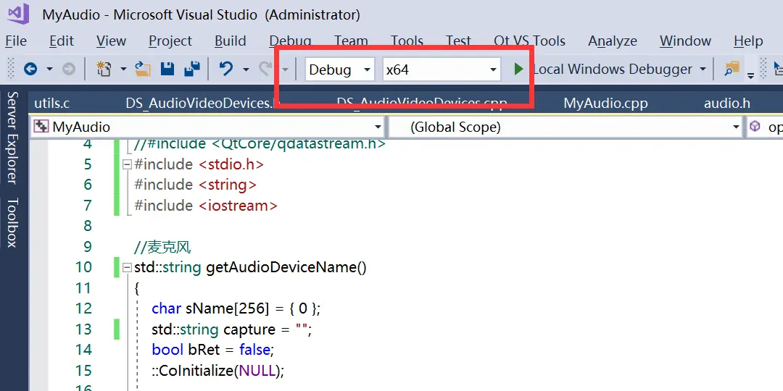
Task: Open the New Project dropdown arrow
Action: (123, 69)
